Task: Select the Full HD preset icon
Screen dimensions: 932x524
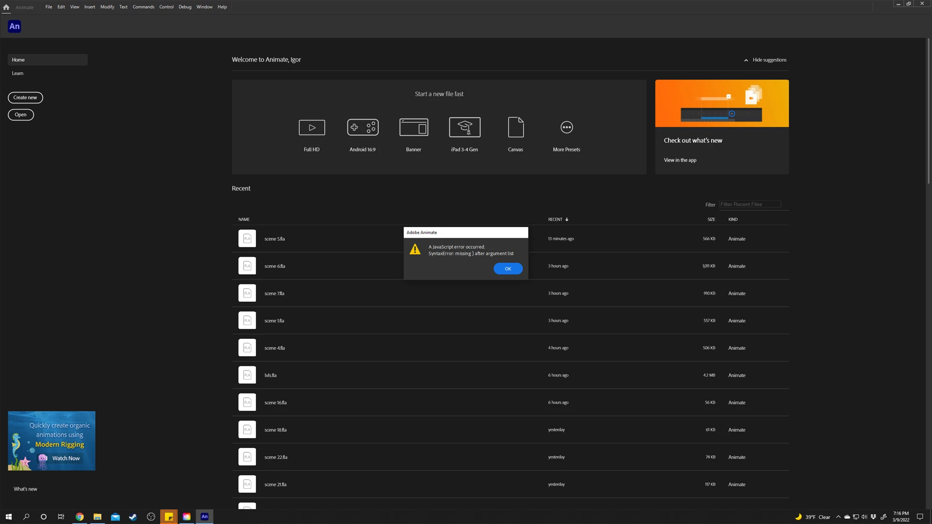Action: tap(312, 128)
